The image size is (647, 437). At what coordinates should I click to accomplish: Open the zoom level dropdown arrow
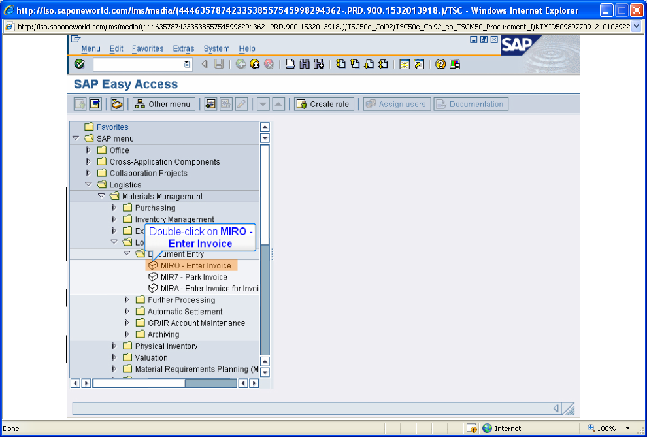[628, 429]
